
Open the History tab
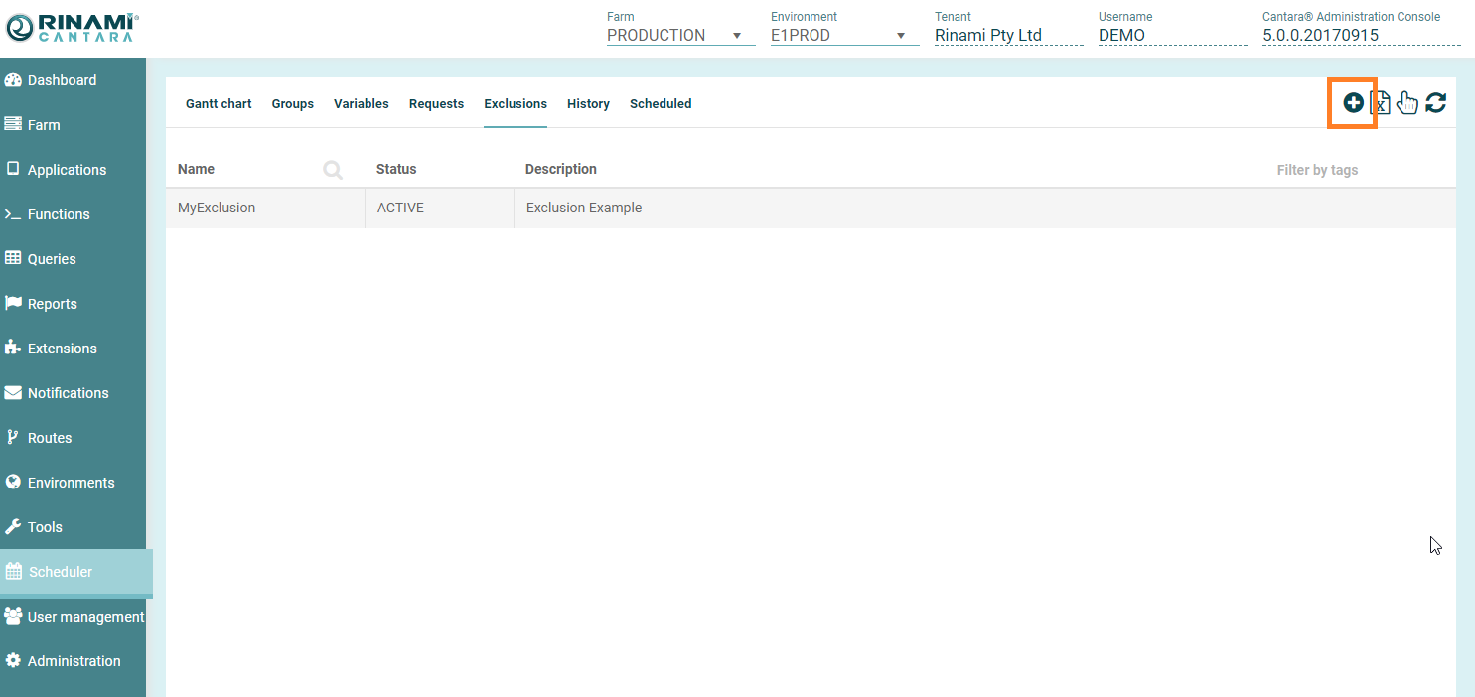[x=588, y=104]
